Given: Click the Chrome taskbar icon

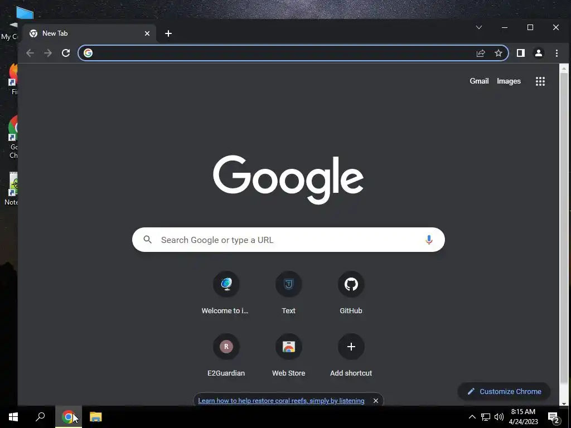Looking at the screenshot, I should pyautogui.click(x=69, y=417).
